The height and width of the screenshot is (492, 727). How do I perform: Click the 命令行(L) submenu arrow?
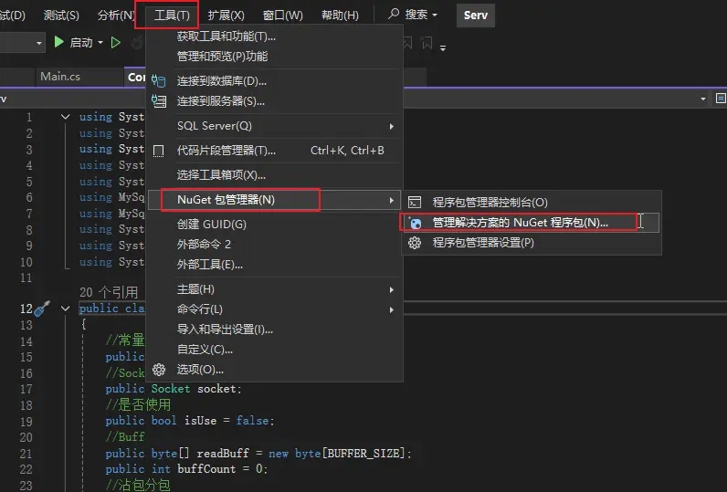pyautogui.click(x=392, y=309)
